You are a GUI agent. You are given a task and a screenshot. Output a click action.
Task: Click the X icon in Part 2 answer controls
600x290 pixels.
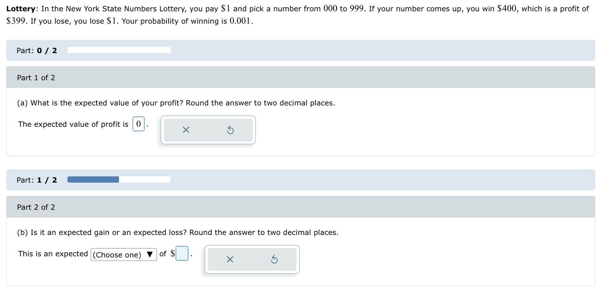pyautogui.click(x=229, y=259)
